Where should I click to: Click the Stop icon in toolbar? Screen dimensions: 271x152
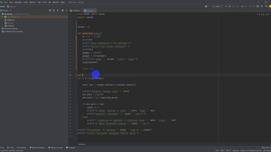point(237,6)
